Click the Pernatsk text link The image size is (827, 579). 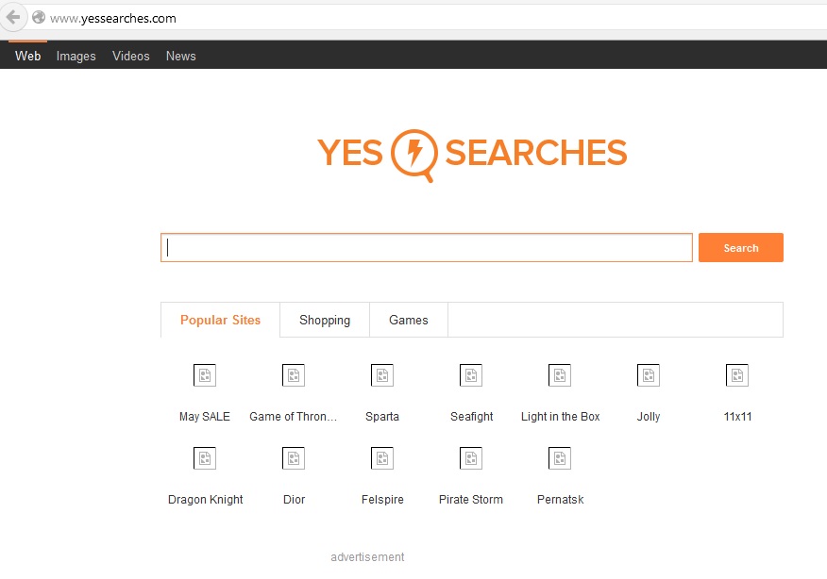click(x=560, y=500)
